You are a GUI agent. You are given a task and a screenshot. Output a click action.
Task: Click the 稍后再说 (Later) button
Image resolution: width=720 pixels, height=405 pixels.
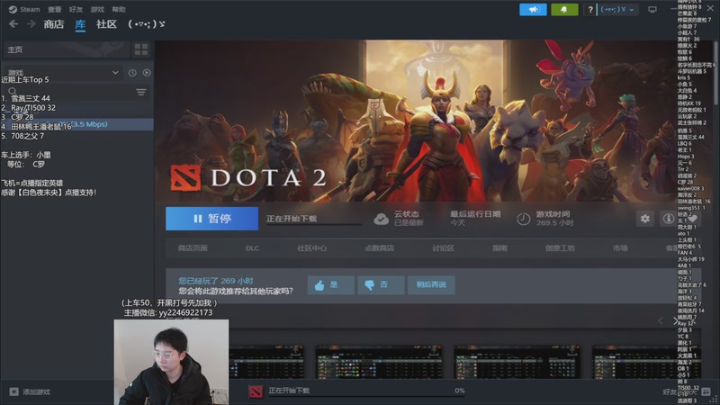tap(431, 285)
